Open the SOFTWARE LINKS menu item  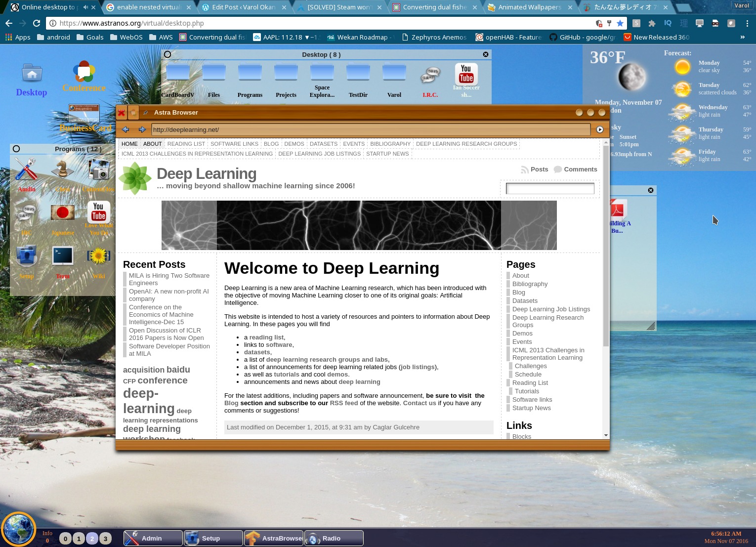click(x=234, y=144)
